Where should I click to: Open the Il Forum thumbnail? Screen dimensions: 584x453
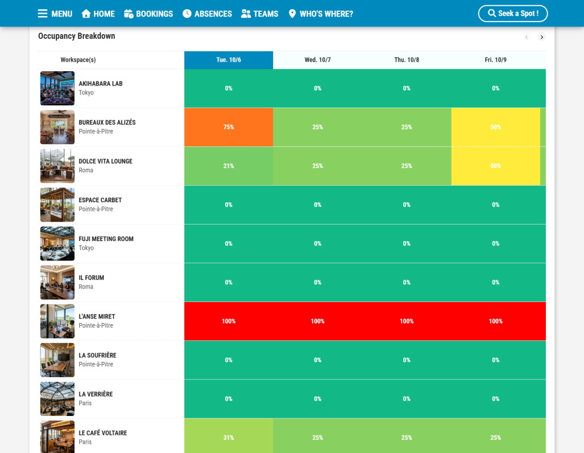(x=58, y=283)
